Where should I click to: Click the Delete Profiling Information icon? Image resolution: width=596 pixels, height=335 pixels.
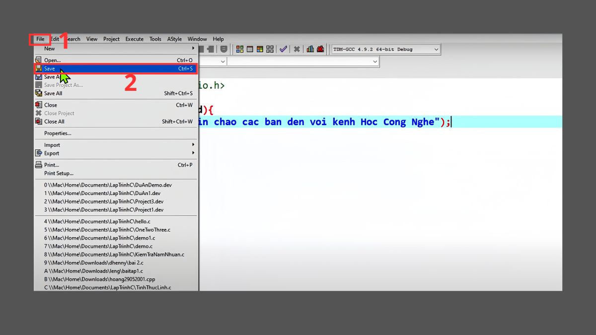321,49
